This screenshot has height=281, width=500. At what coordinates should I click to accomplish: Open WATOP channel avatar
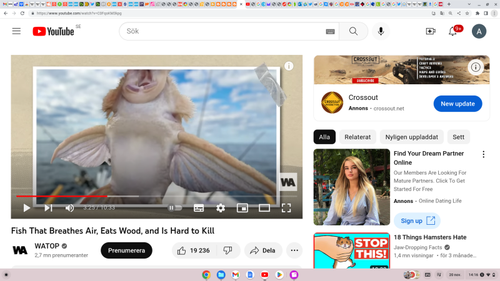[x=20, y=250]
